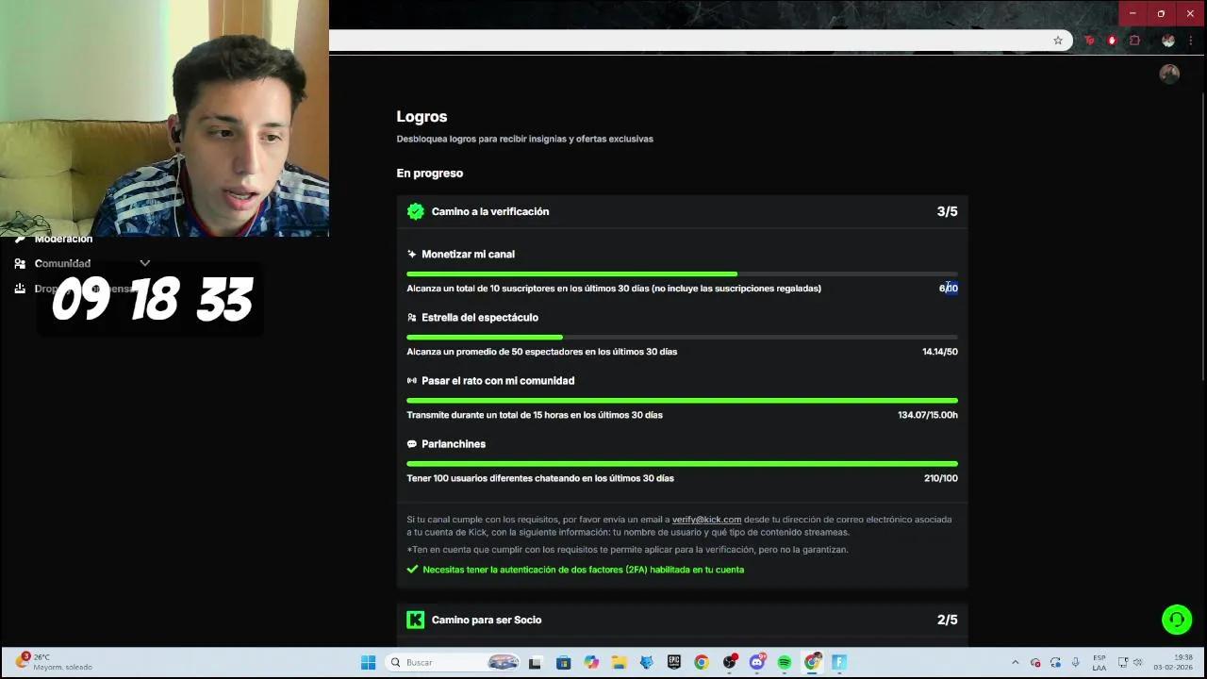The width and height of the screenshot is (1207, 679).
Task: Open Microsoft Store from the taskbar
Action: click(563, 663)
